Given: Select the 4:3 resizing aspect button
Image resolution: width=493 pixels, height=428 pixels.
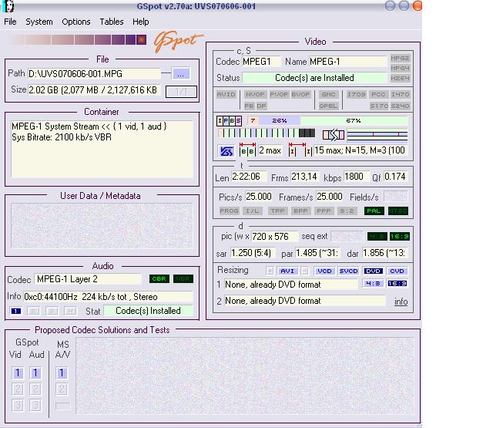Looking at the screenshot, I should 373,284.
